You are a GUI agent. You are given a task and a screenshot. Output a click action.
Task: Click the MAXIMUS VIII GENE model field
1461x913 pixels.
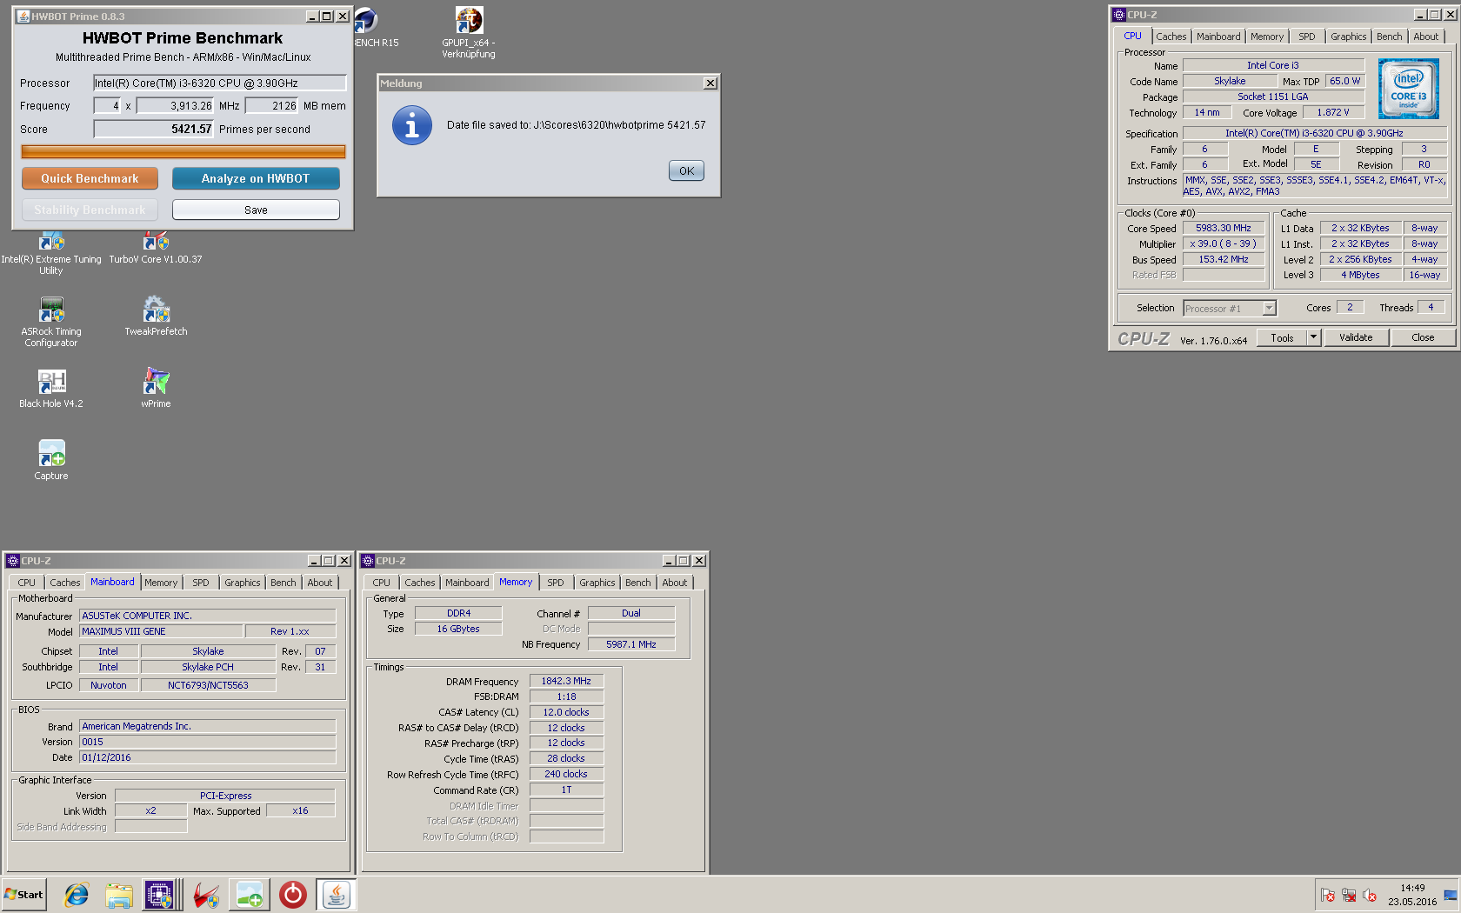pyautogui.click(x=160, y=631)
